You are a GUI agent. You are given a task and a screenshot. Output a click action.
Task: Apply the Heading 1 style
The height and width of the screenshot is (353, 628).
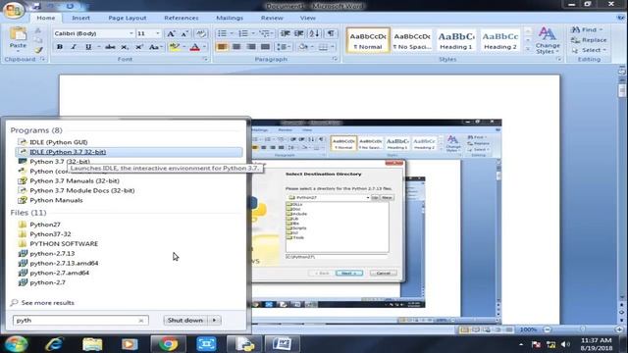456,40
